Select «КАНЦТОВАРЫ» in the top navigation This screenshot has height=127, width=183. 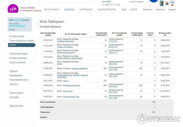(x=106, y=10)
